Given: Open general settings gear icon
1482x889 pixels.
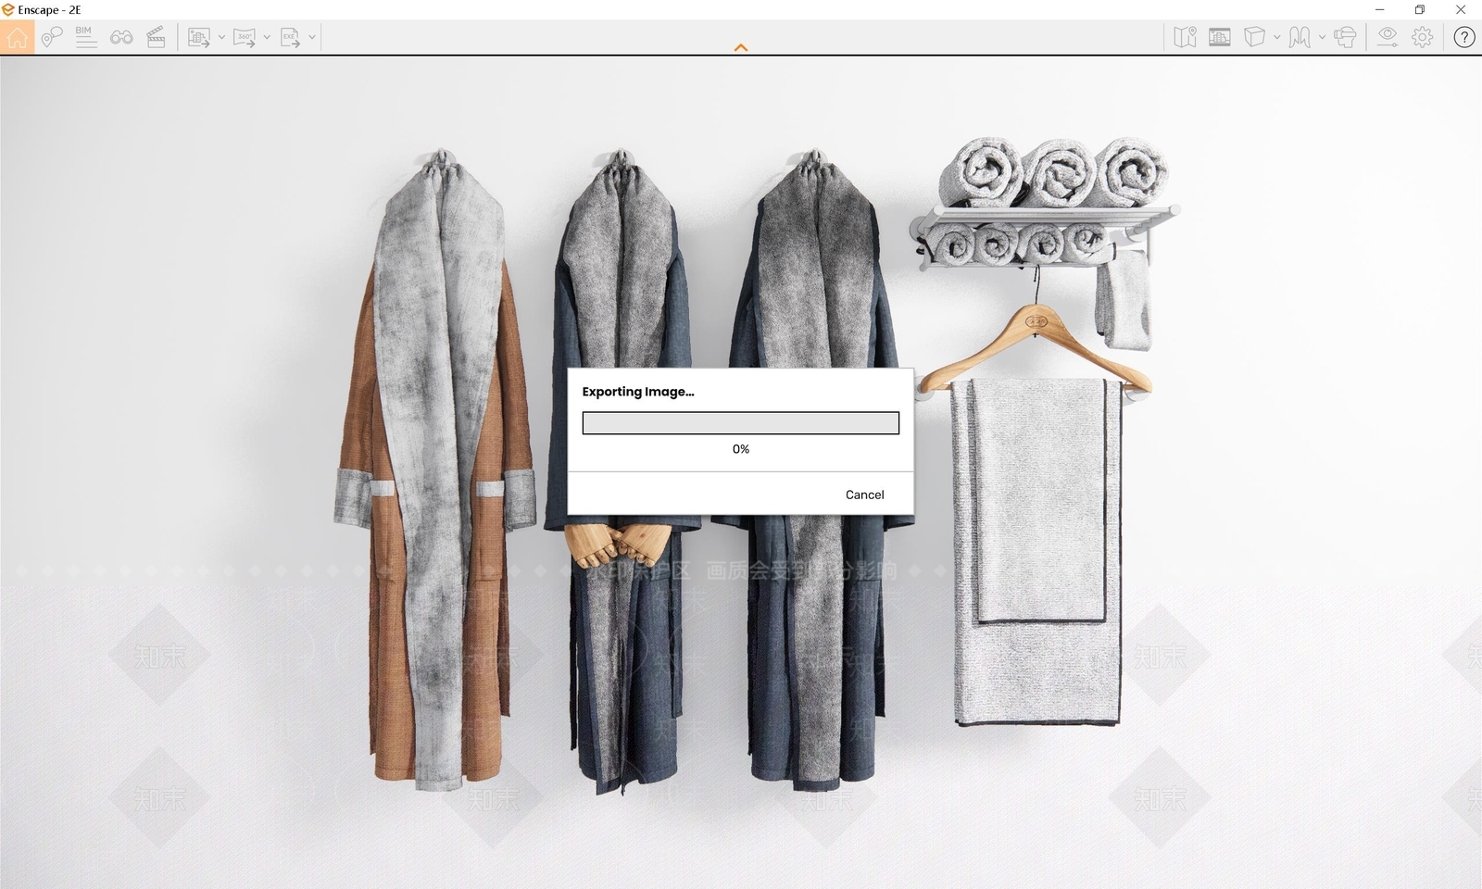Looking at the screenshot, I should tap(1422, 37).
